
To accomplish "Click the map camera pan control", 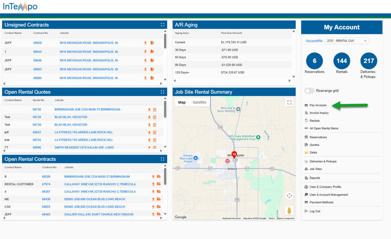I will tap(289, 196).
